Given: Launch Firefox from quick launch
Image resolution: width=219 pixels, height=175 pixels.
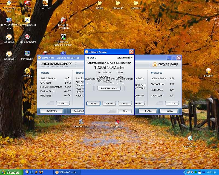Looking at the screenshot, I should pos(41,172).
